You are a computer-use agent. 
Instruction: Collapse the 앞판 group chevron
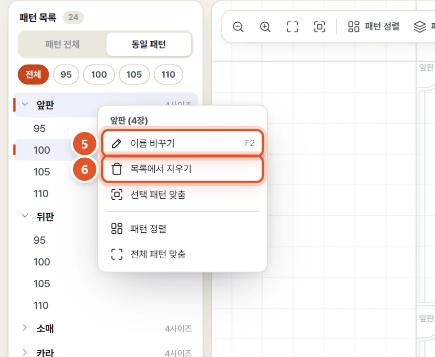25,104
